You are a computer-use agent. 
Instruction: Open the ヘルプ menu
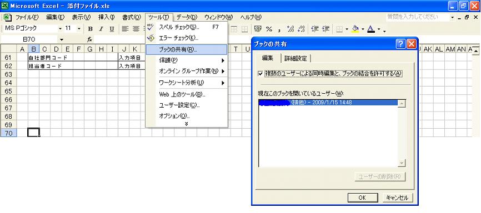pos(250,17)
